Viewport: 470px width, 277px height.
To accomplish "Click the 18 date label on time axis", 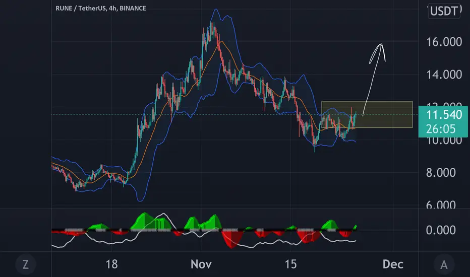I will (x=111, y=264).
